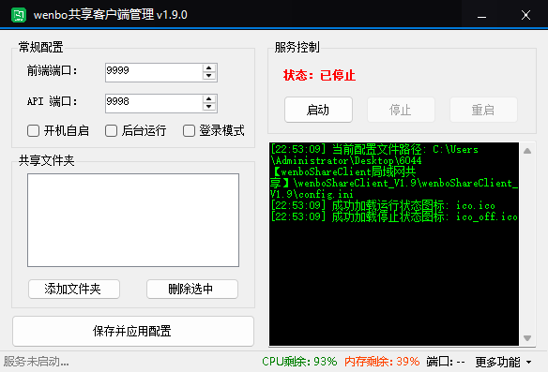The height and width of the screenshot is (372, 548).
Task: Start the service with 启动 button
Action: point(318,110)
